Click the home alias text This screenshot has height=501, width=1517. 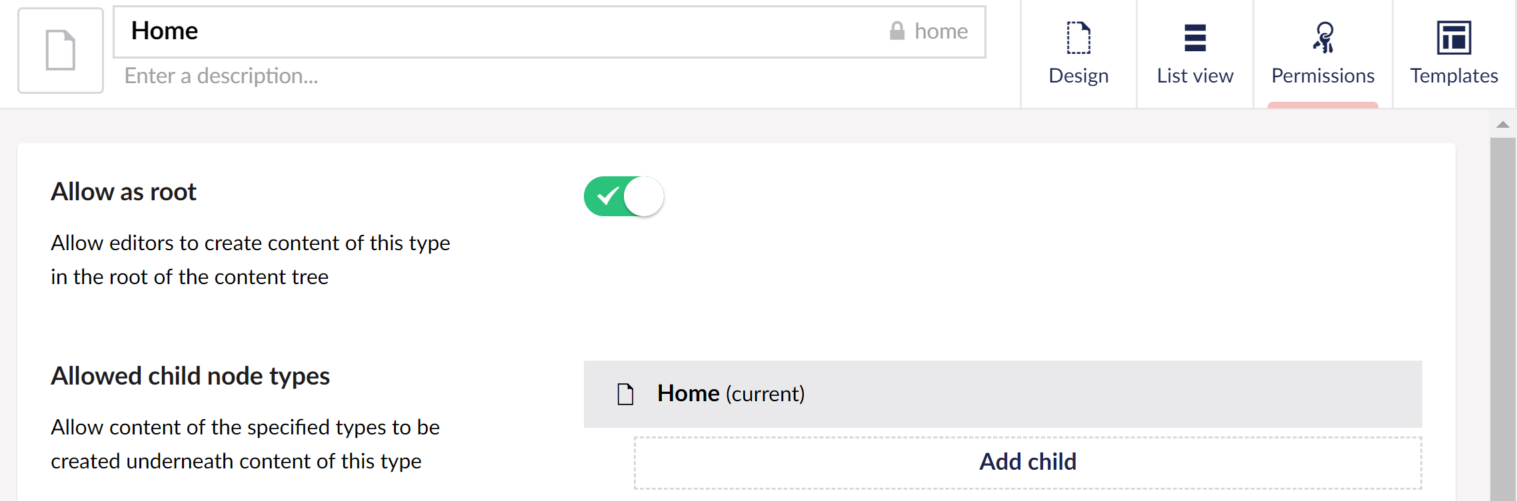[941, 31]
